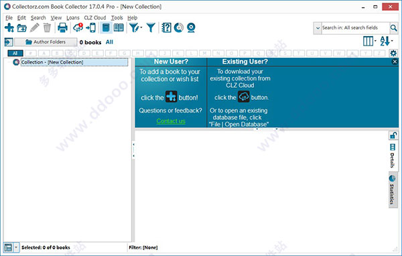Open the A-Z sort order dropdown
Image resolution: width=402 pixels, height=256 pixels.
click(387, 41)
